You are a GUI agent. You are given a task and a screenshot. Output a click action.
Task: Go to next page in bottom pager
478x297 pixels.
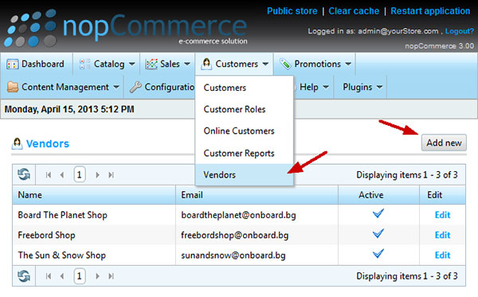coord(97,276)
